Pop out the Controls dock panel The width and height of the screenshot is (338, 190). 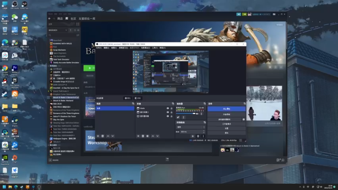245,104
